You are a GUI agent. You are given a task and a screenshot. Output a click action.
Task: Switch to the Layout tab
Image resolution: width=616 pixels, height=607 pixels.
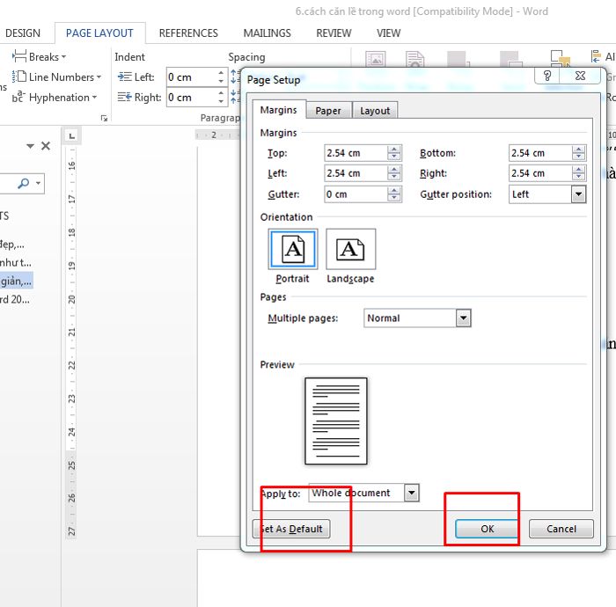375,111
